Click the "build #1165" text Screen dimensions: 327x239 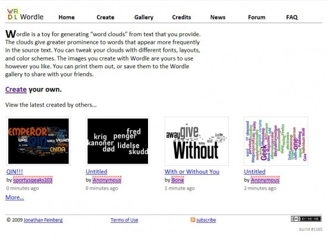click(310, 229)
